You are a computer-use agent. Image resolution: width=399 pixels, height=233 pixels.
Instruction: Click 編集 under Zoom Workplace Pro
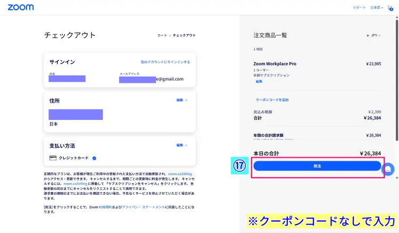(x=259, y=81)
